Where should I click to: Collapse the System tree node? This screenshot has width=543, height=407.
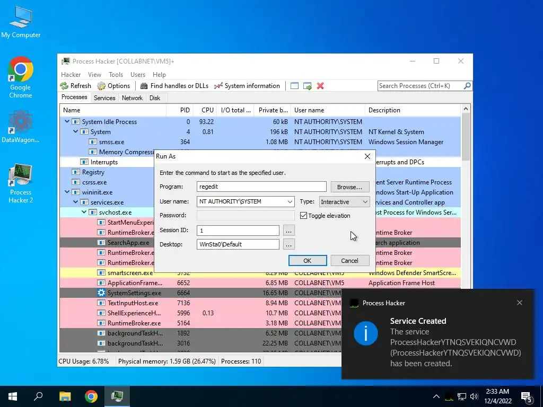[75, 131]
